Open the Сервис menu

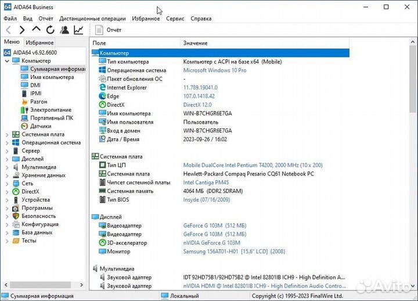click(x=175, y=19)
